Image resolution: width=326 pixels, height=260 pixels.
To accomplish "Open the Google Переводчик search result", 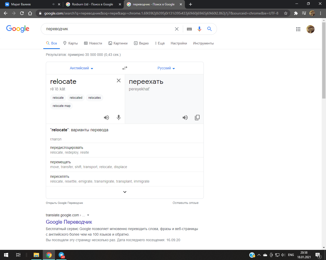I will [x=69, y=222].
